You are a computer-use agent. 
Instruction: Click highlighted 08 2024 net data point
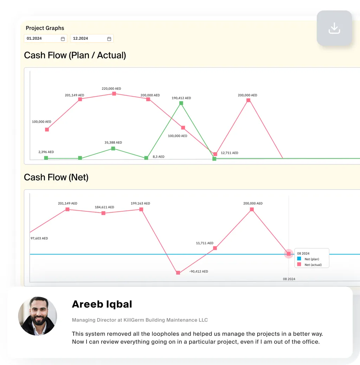289,254
